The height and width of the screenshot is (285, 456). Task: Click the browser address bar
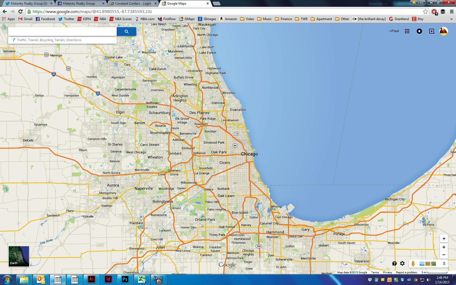pos(225,11)
